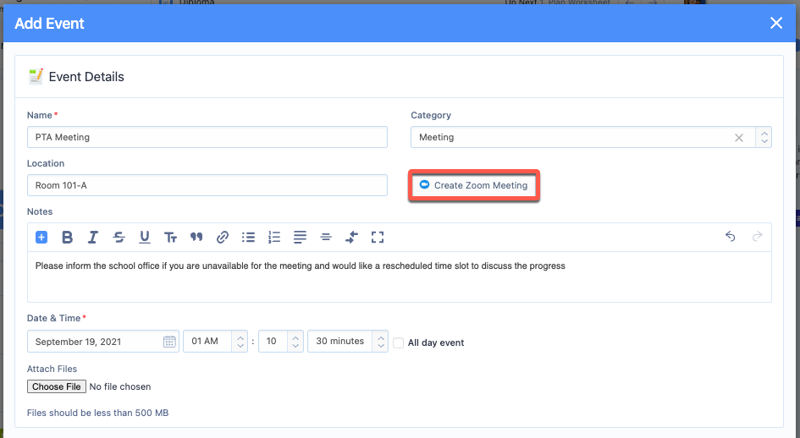The image size is (800, 438).
Task: Enable the All day event checkbox
Action: click(399, 342)
